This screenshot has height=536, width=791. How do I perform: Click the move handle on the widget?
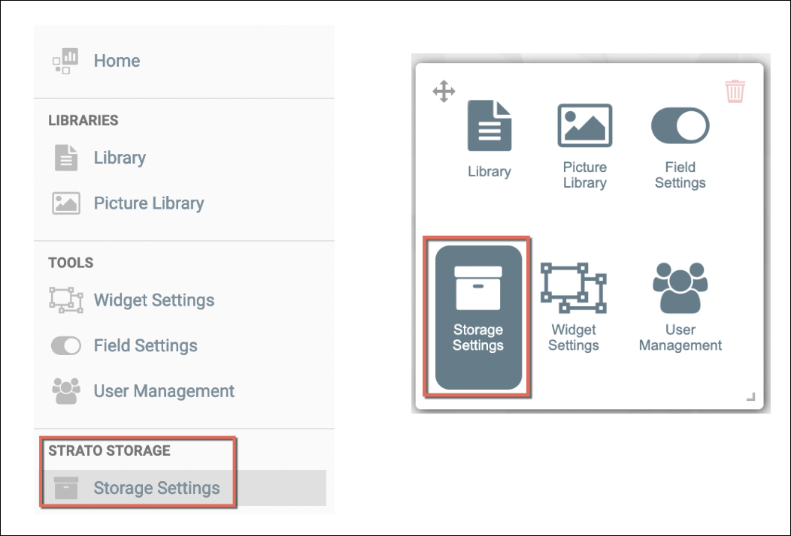(x=444, y=92)
